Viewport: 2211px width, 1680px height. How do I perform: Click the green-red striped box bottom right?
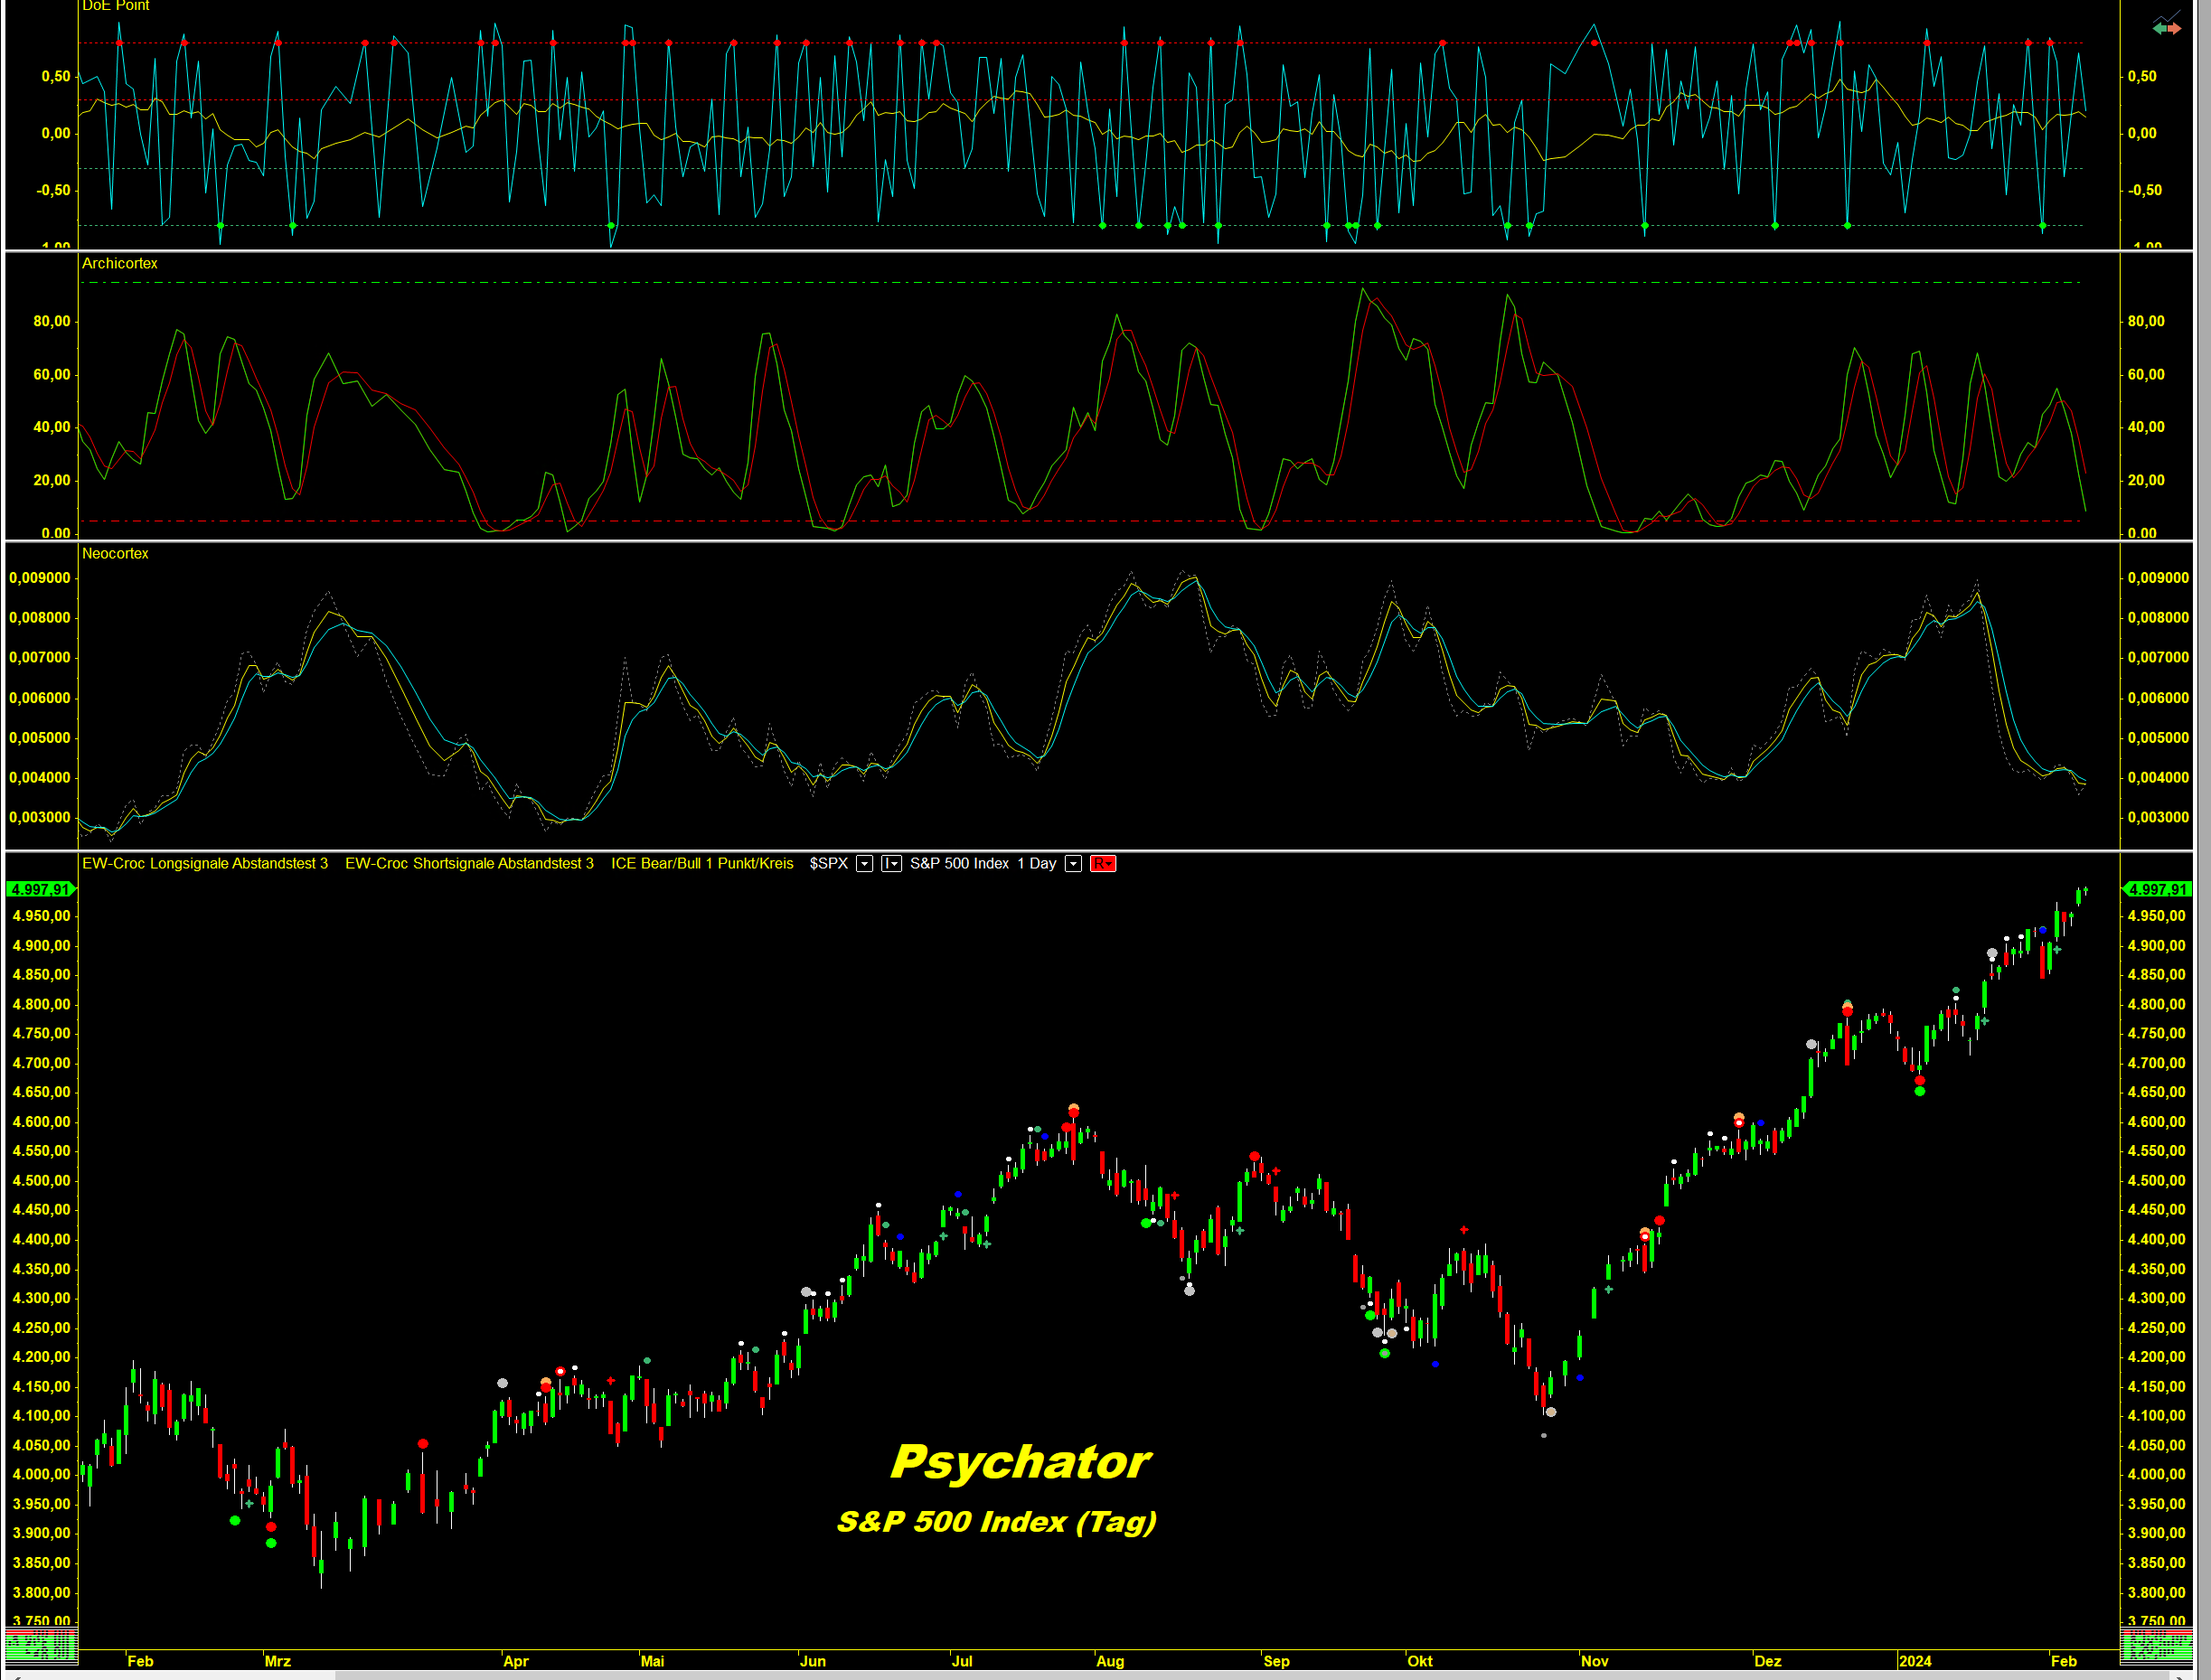click(x=2155, y=1645)
